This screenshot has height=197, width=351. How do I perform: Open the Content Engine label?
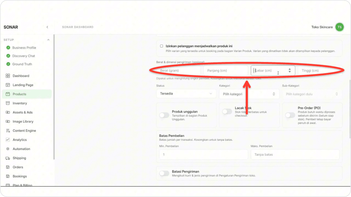(24, 131)
